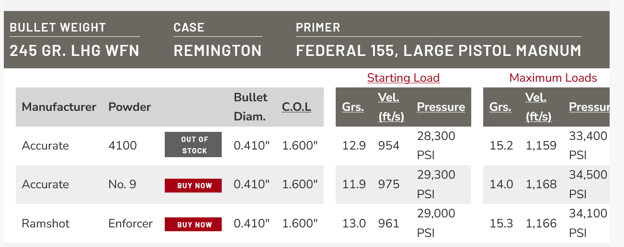Click the Maximum Loads heading
This screenshot has width=624, height=247.
pyautogui.click(x=553, y=78)
